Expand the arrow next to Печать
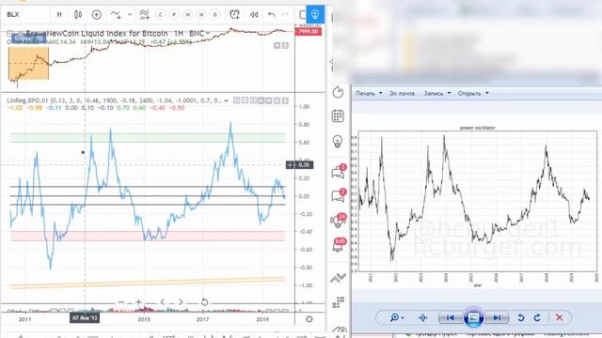This screenshot has height=338, width=602. tap(380, 93)
